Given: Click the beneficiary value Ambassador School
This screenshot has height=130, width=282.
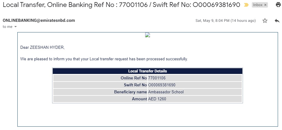Looking at the screenshot, I should tap(166, 92).
